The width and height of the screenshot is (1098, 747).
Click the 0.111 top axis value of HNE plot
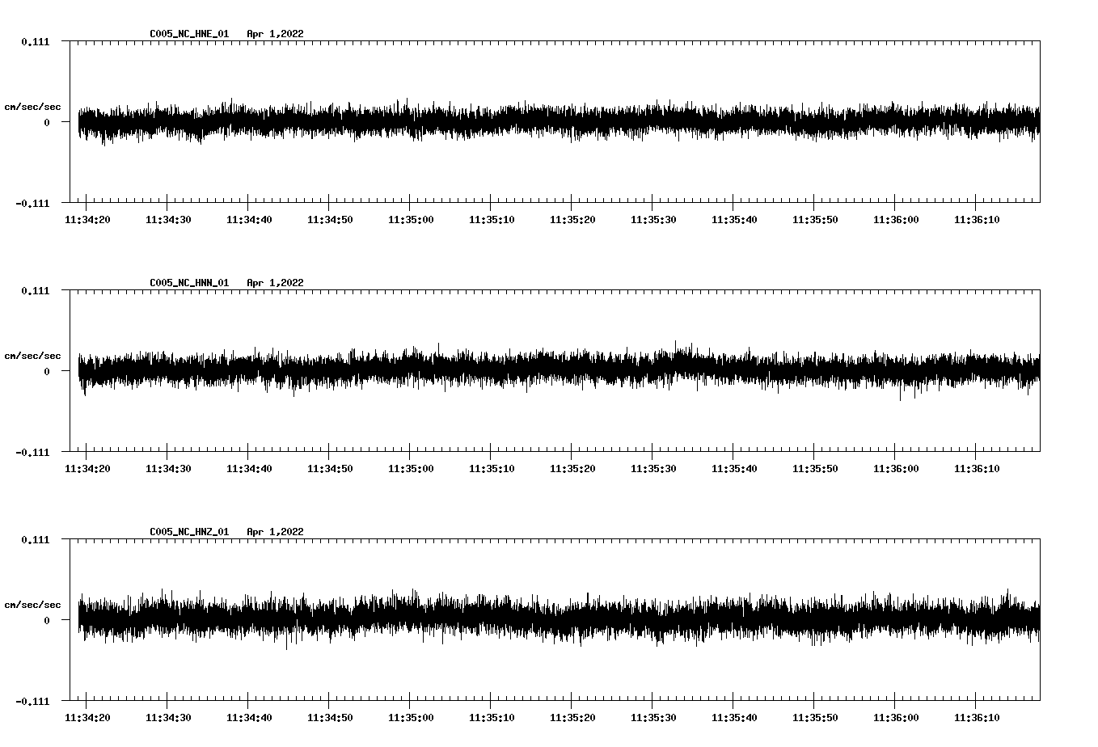(35, 41)
